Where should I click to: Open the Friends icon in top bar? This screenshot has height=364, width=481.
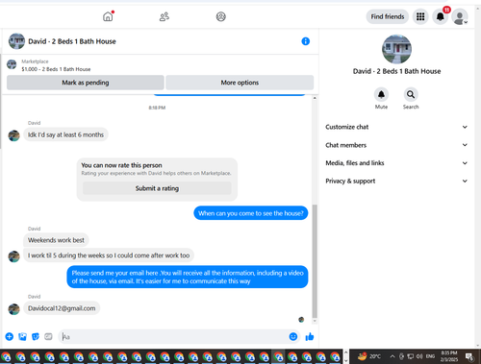coord(165,16)
